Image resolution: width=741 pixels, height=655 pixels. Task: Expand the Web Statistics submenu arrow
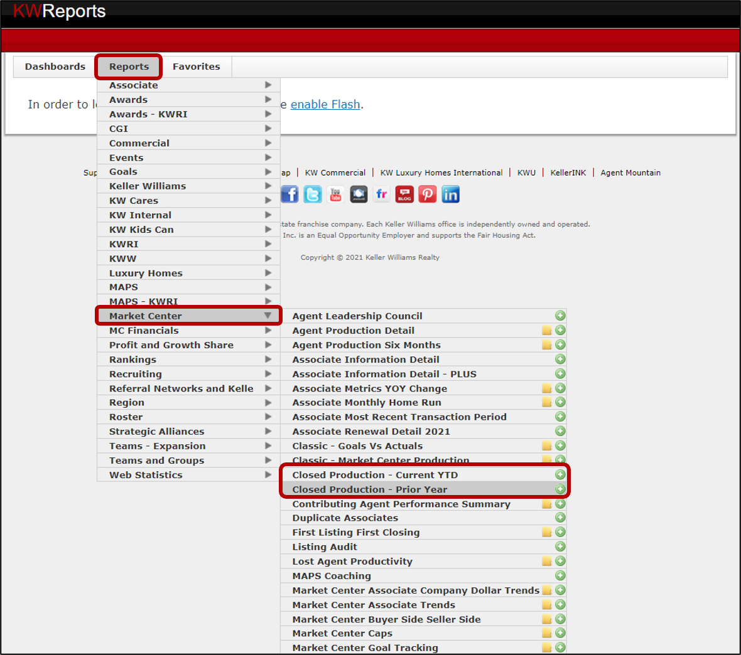[268, 474]
